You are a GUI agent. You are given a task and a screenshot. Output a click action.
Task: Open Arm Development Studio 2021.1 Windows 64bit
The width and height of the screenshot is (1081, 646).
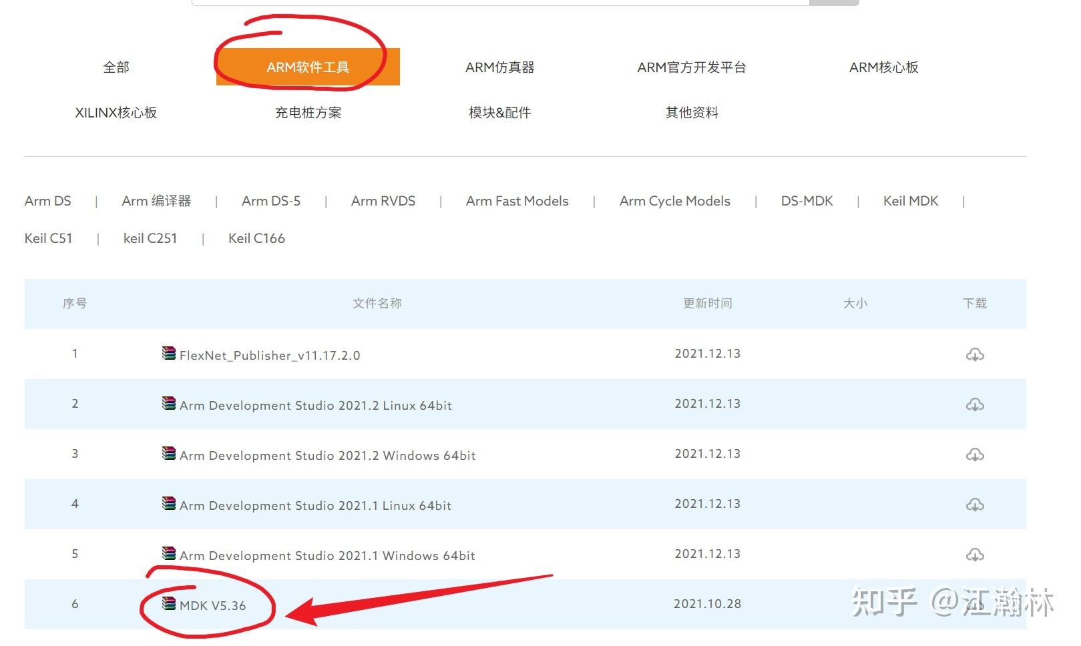point(327,555)
